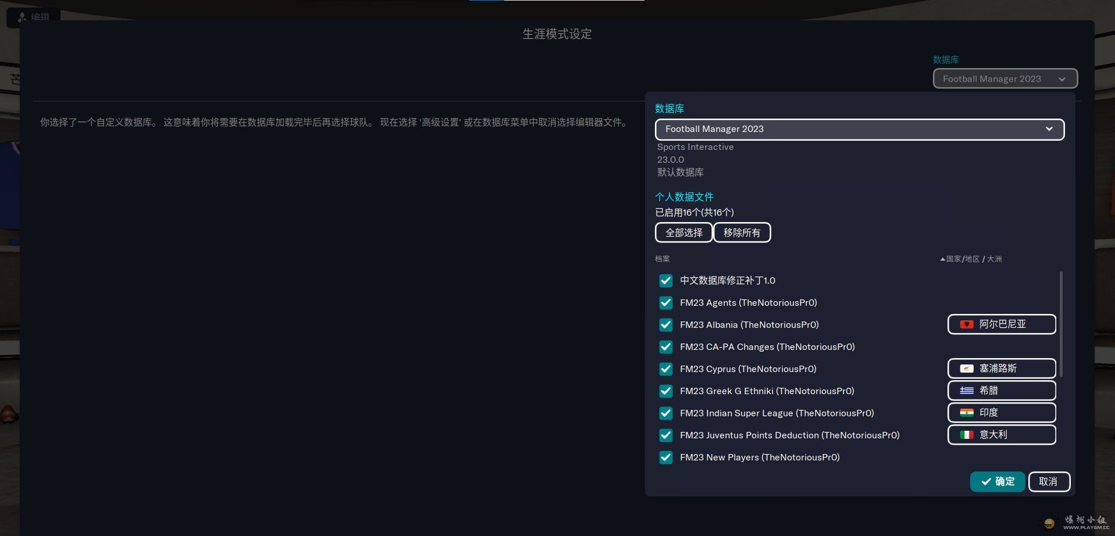Expand the Football Manager 2023 database combo box

coord(858,129)
